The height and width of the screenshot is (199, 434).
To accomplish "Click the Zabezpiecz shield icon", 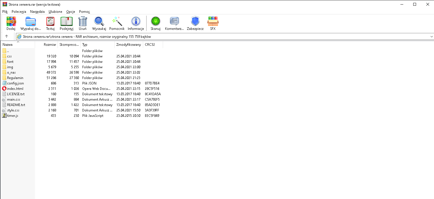I will coord(195,22).
